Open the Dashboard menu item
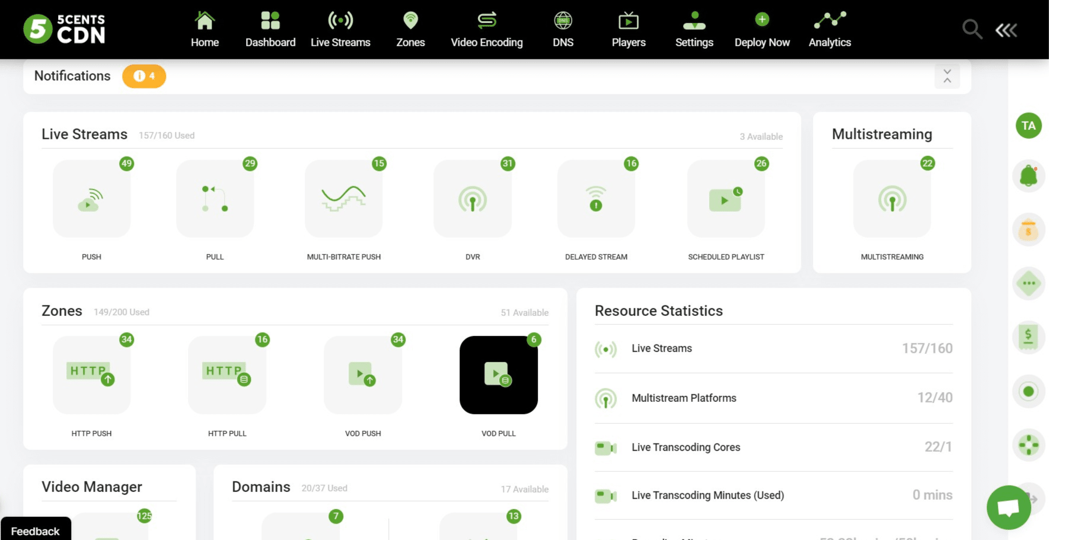This screenshot has width=1075, height=540. pyautogui.click(x=270, y=30)
